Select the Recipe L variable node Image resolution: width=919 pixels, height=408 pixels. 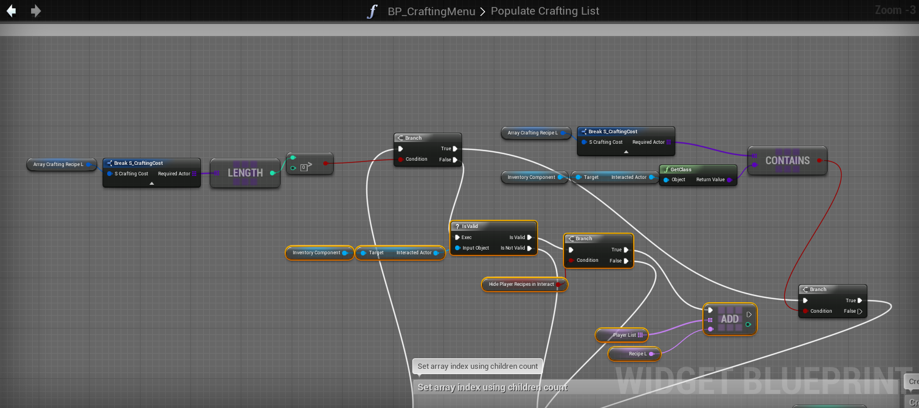[x=634, y=354]
